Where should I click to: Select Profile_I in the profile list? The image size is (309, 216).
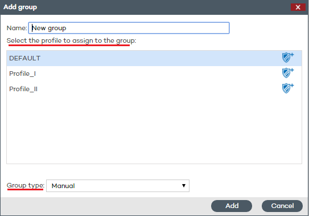pos(154,74)
